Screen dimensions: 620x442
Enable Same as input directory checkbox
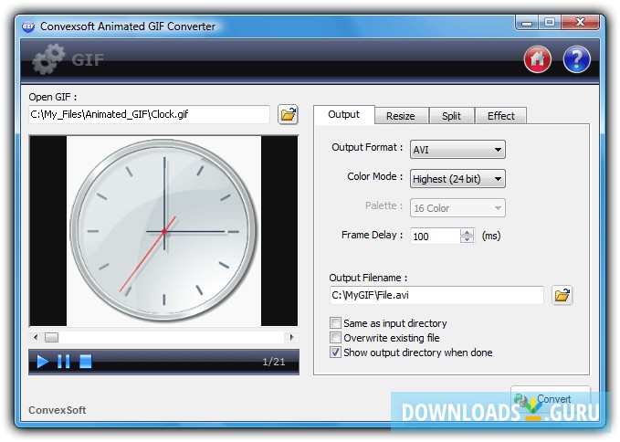click(335, 323)
